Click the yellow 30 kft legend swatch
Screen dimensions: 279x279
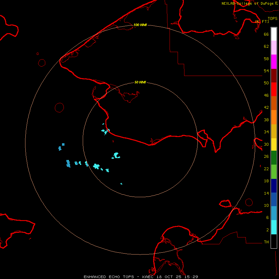click(x=274, y=144)
